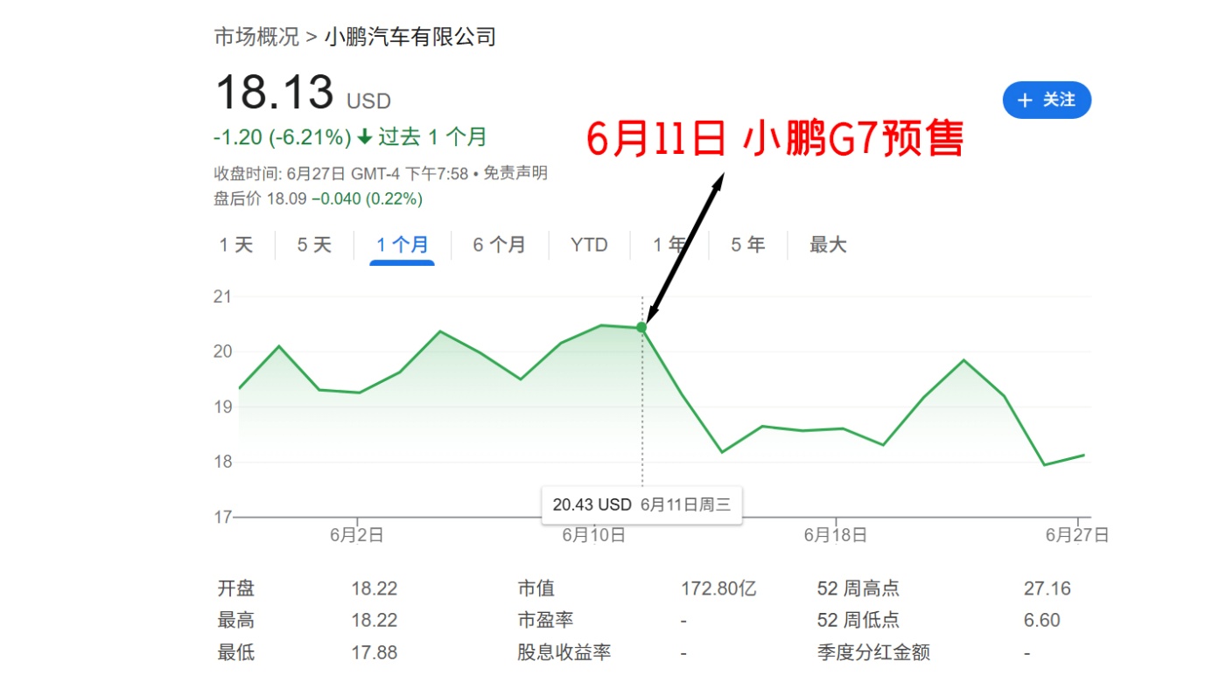Click the 最高 value 18.22
Viewport: 1226px width, 689px height.
click(x=375, y=621)
